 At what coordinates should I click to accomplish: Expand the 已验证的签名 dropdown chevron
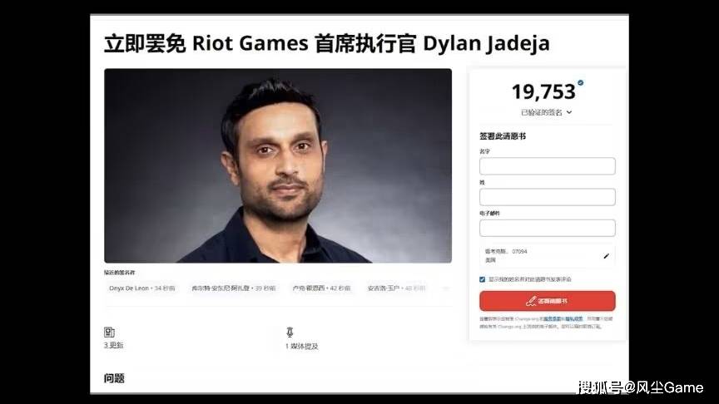[569, 112]
